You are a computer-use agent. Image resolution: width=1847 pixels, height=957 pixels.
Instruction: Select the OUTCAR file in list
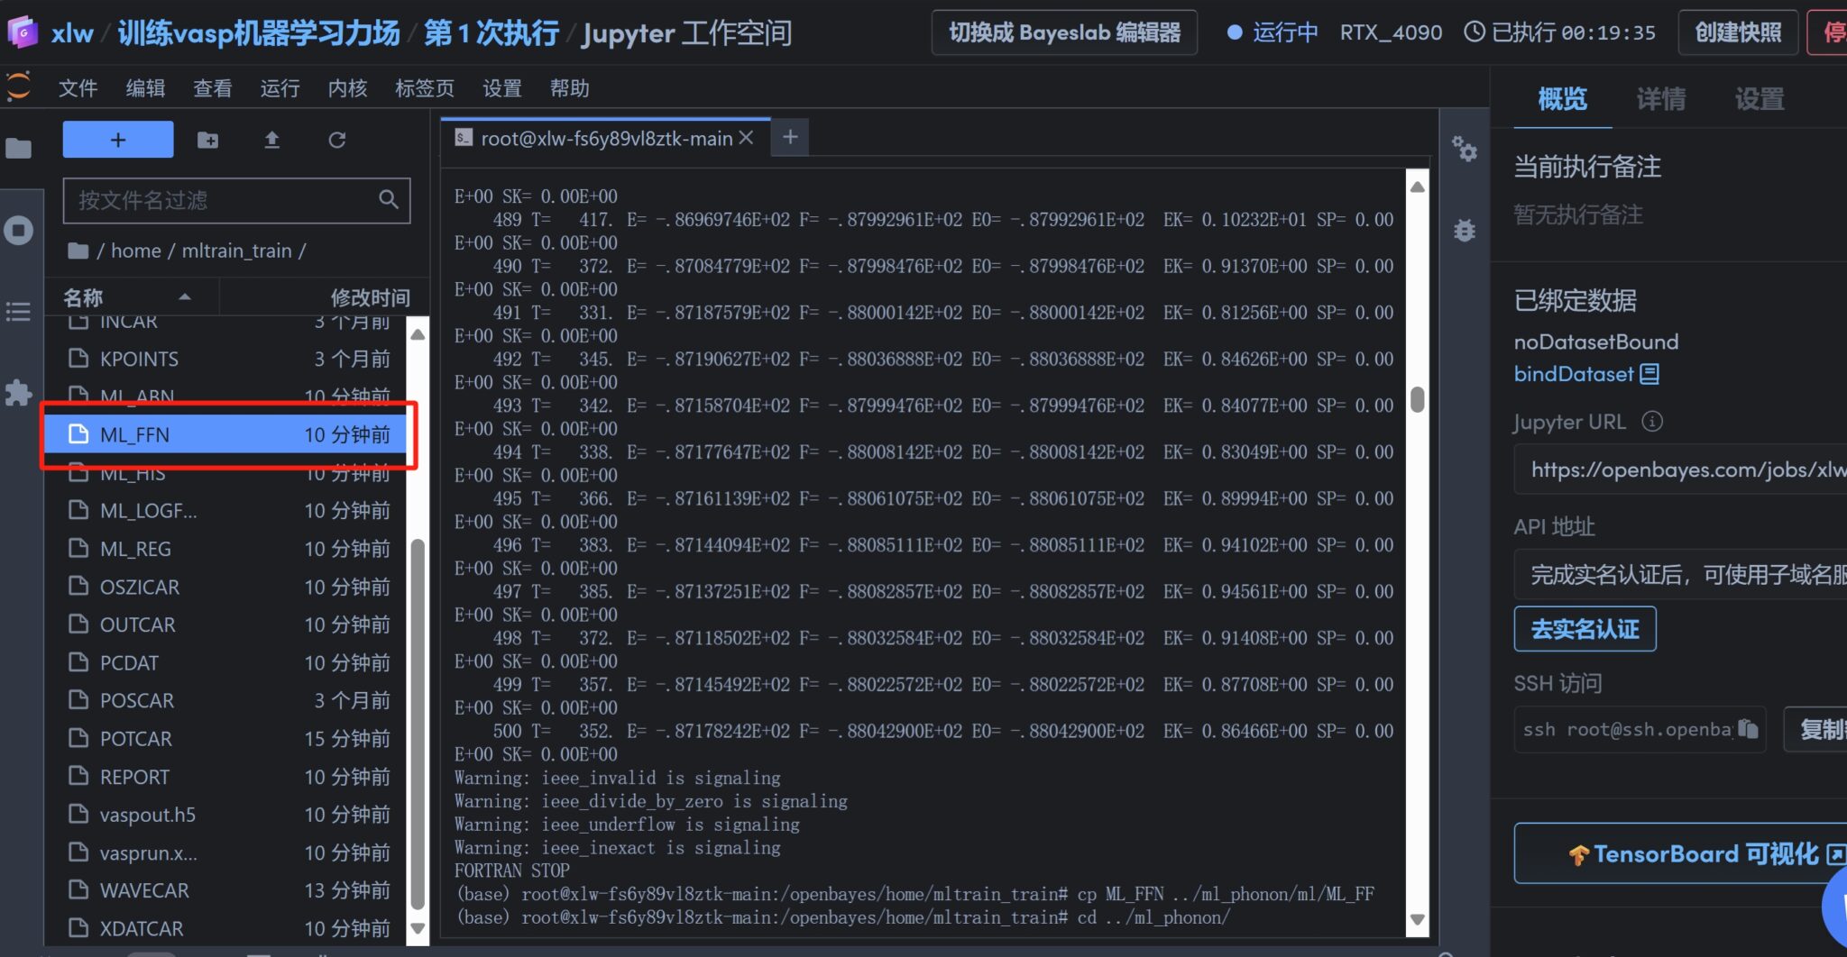138,624
